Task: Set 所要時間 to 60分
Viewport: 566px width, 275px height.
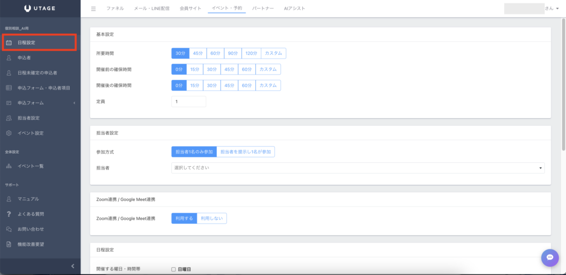Action: (x=216, y=54)
